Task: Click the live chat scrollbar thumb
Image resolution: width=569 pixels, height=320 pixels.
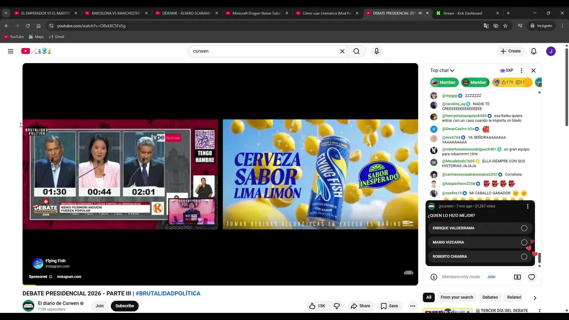Action: [540, 258]
